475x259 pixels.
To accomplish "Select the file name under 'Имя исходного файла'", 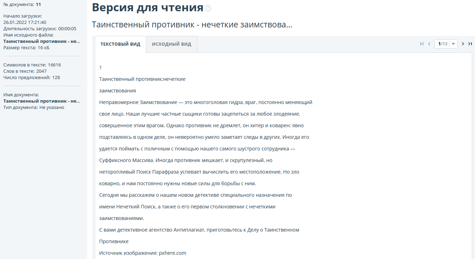I will (x=42, y=41).
